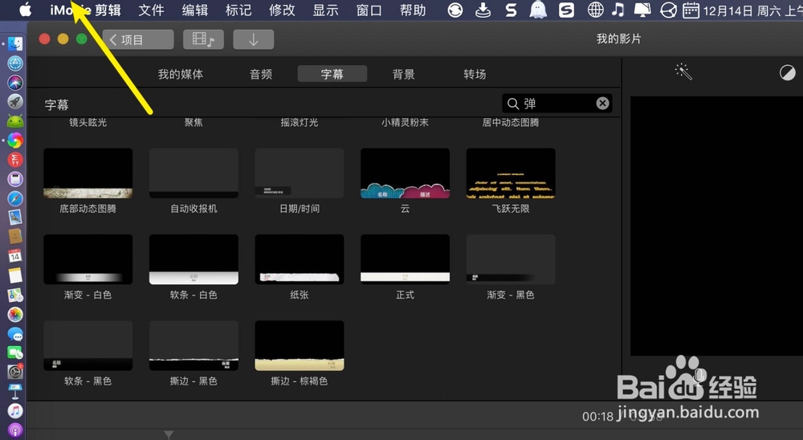Click the 居中动态图腾 title label
Screen dimensions: 803x440
[x=511, y=122]
